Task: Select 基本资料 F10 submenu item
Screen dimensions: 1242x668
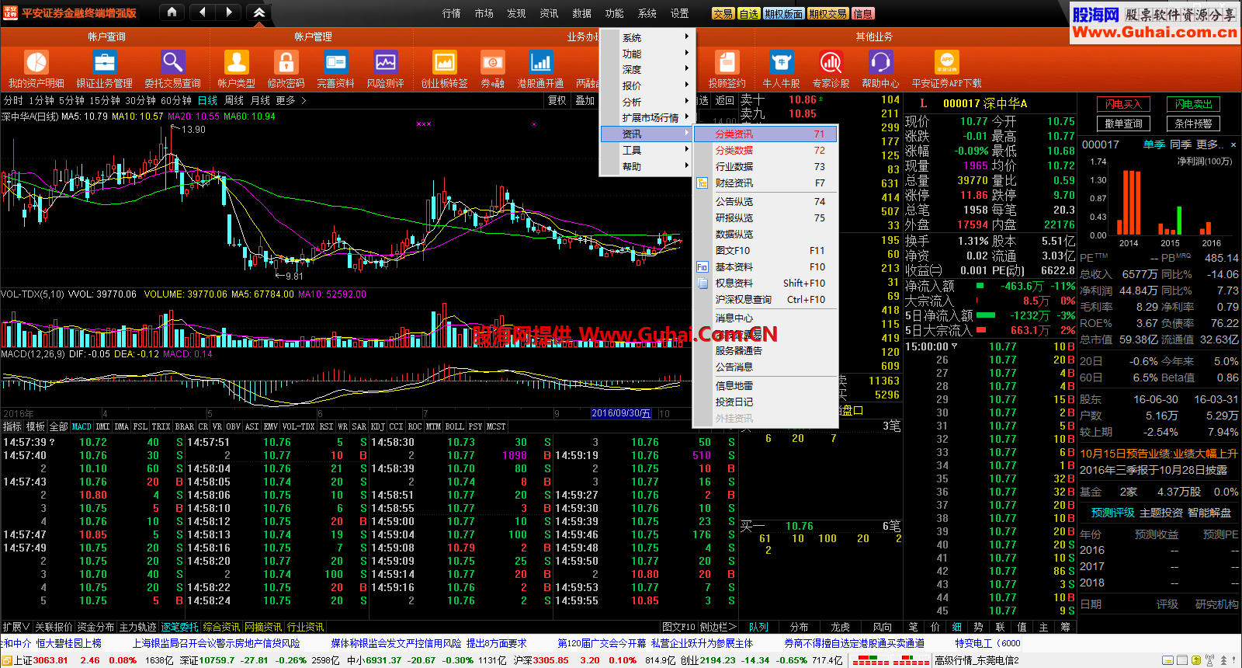Action: 765,267
